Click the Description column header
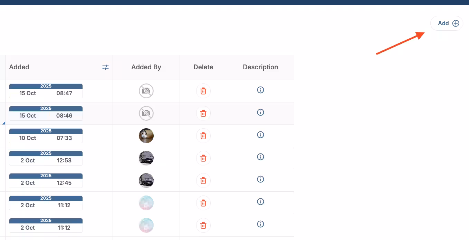This screenshot has height=240, width=469. click(x=260, y=67)
